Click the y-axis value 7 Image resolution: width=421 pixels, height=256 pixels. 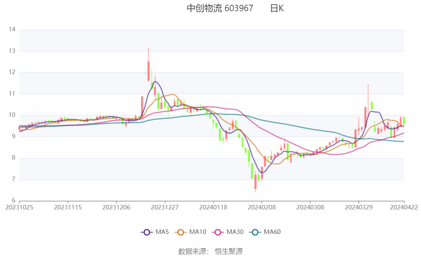13,179
